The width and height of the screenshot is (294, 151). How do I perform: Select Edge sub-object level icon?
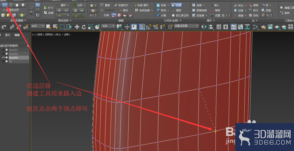pos(4,5)
